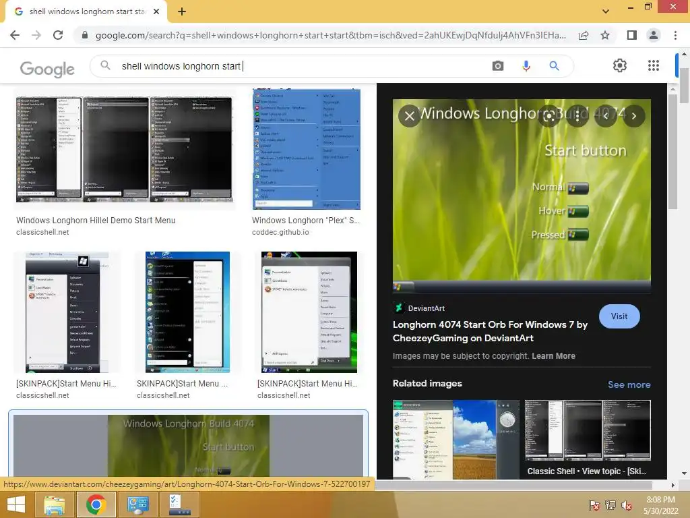Open Longhorn 4074 Start Orb title link
This screenshot has width=690, height=518.
click(x=490, y=331)
